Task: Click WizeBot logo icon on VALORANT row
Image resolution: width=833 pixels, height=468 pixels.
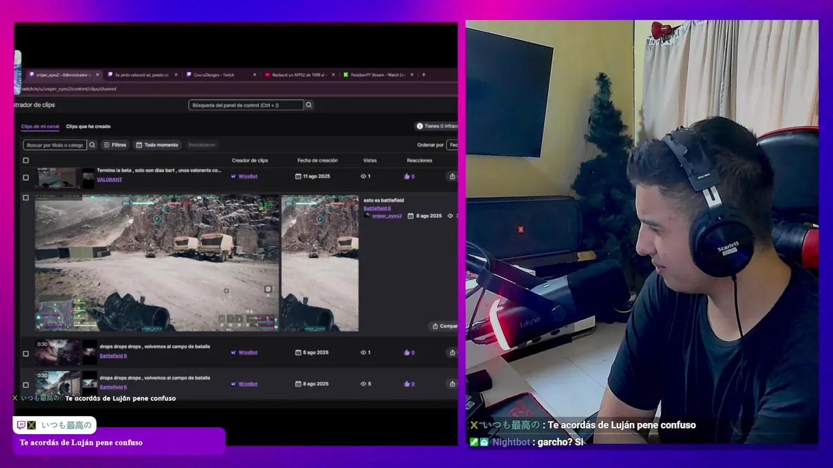Action: pos(234,176)
